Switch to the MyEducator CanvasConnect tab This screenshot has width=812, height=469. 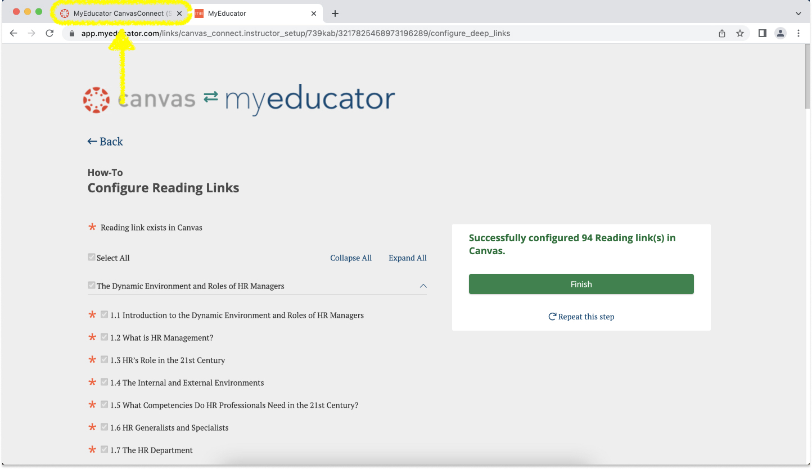click(121, 13)
